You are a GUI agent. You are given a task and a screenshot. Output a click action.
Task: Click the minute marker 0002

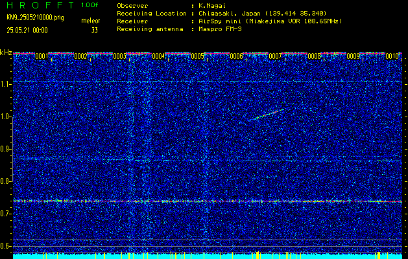[x=80, y=56]
